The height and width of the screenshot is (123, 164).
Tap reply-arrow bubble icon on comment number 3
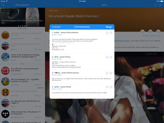tap(111, 73)
